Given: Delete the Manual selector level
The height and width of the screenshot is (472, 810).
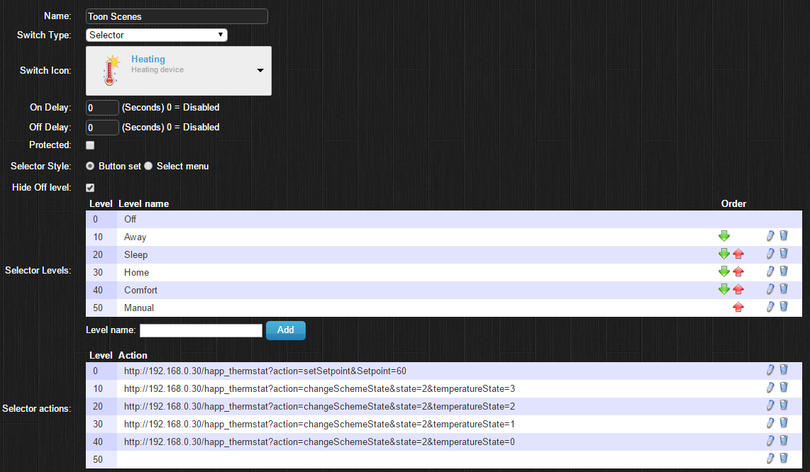Looking at the screenshot, I should (784, 307).
